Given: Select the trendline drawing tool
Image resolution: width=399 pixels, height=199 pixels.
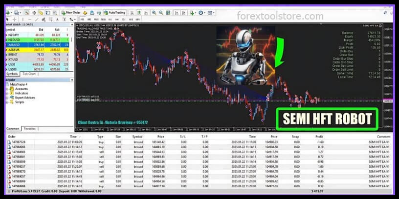Looking at the screenshot, I should coord(37,20).
